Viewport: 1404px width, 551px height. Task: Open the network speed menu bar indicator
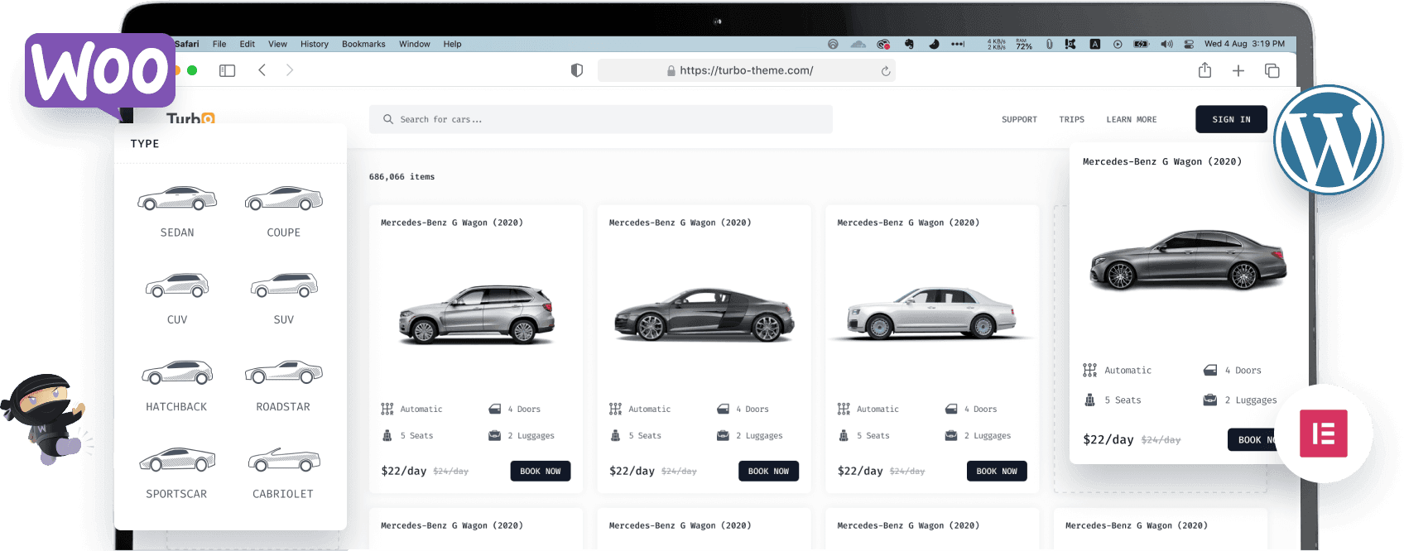(x=997, y=44)
